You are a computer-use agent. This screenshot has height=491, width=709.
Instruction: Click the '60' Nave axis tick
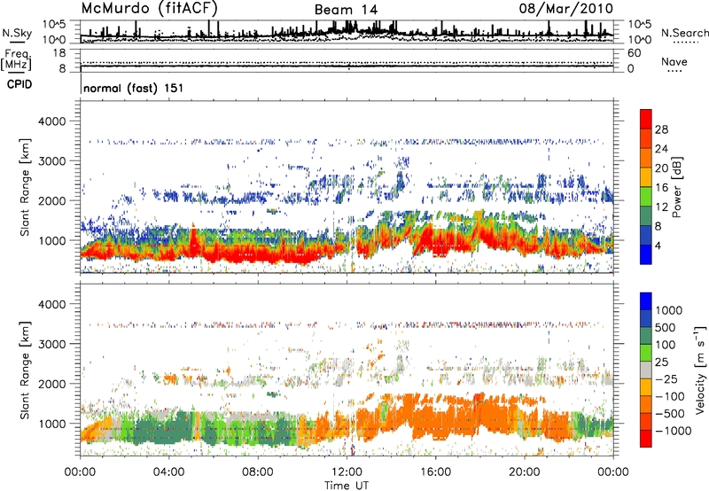pos(634,53)
